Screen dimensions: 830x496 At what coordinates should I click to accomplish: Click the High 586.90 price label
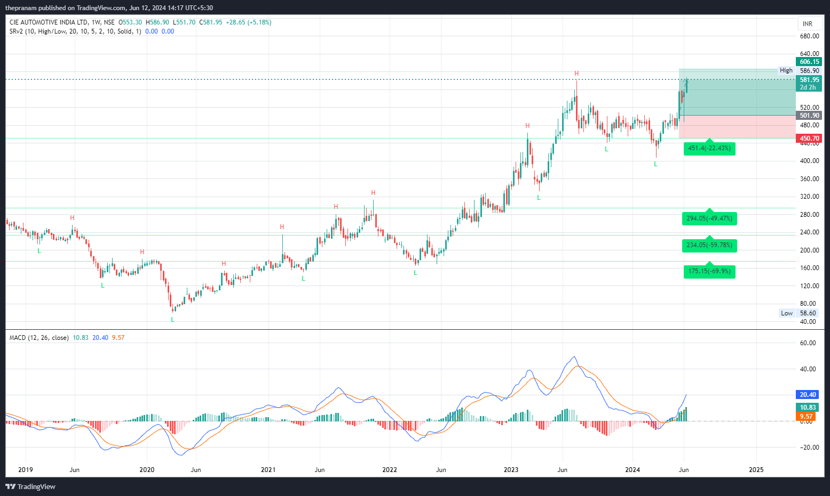pyautogui.click(x=799, y=70)
